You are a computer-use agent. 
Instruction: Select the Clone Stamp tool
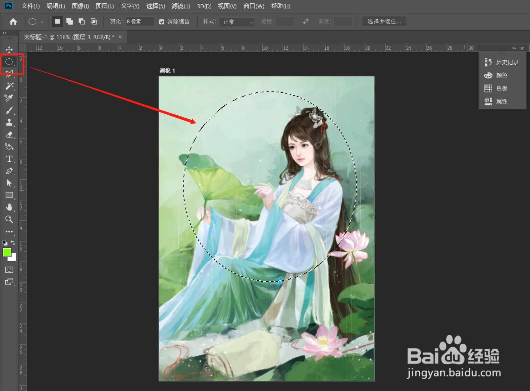[9, 122]
